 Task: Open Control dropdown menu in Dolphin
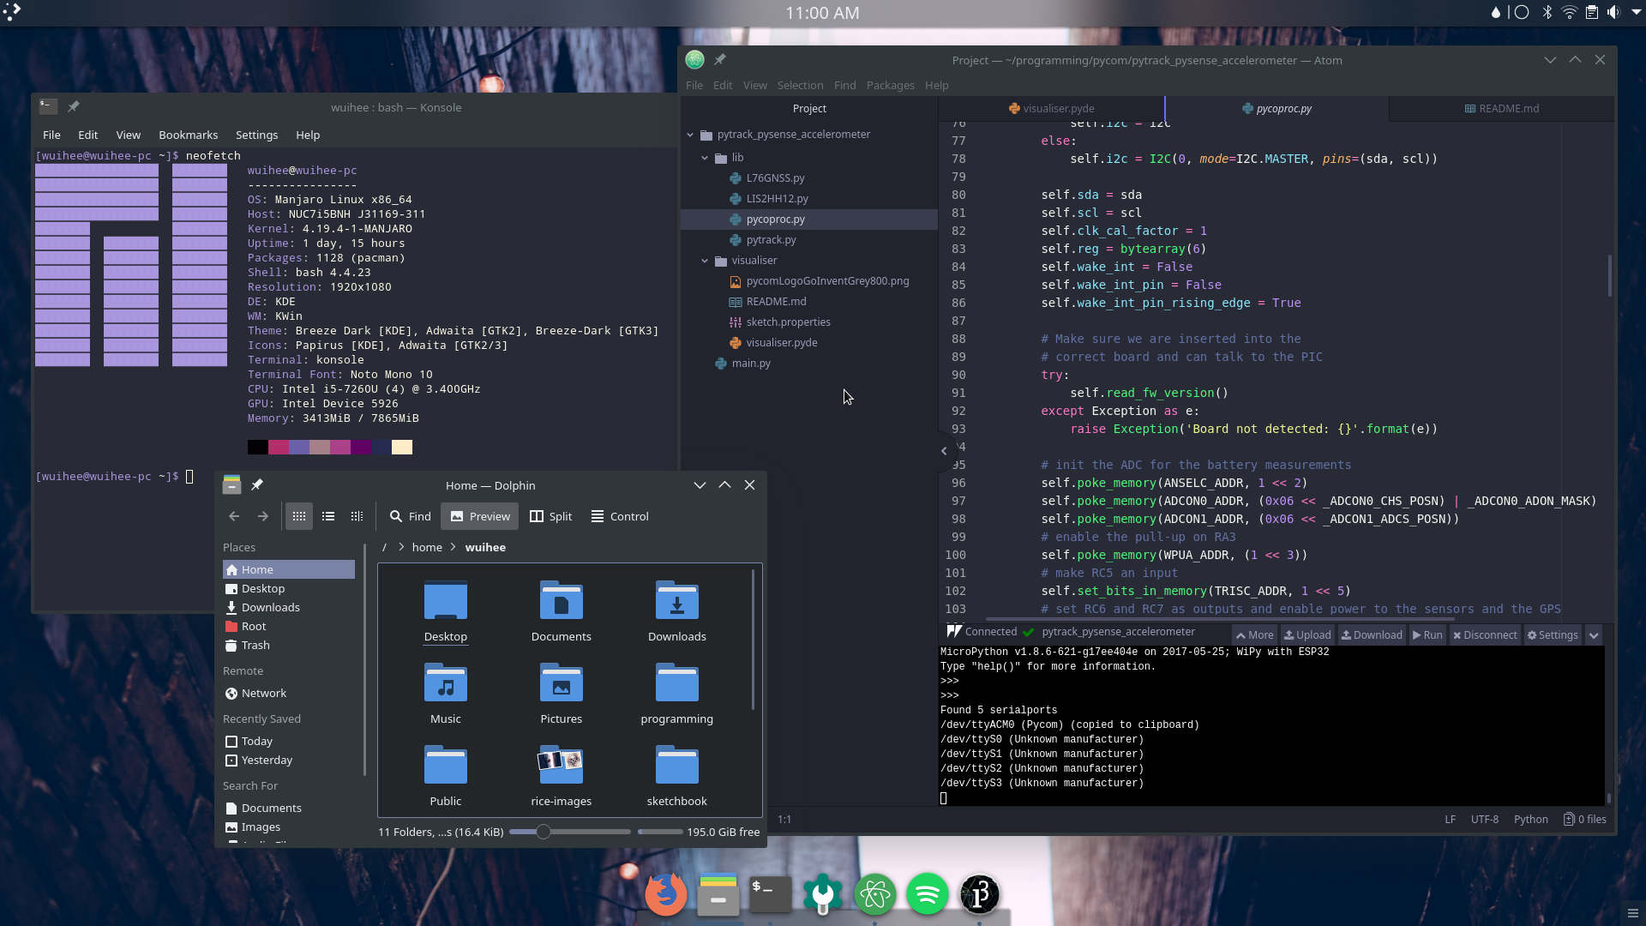click(x=620, y=516)
